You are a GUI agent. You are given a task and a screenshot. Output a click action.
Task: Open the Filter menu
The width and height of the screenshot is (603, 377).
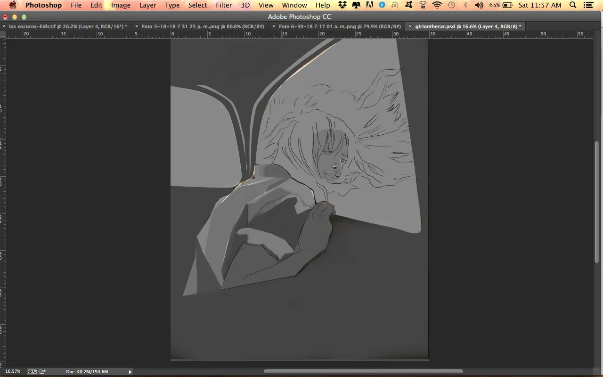224,5
